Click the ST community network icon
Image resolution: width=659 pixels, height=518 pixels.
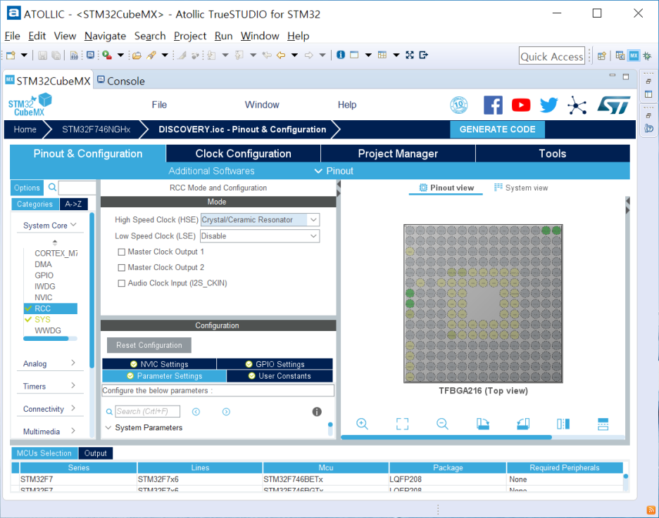coord(577,105)
